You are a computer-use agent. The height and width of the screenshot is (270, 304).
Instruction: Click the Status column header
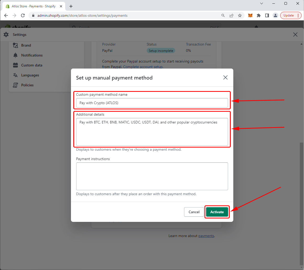point(151,44)
